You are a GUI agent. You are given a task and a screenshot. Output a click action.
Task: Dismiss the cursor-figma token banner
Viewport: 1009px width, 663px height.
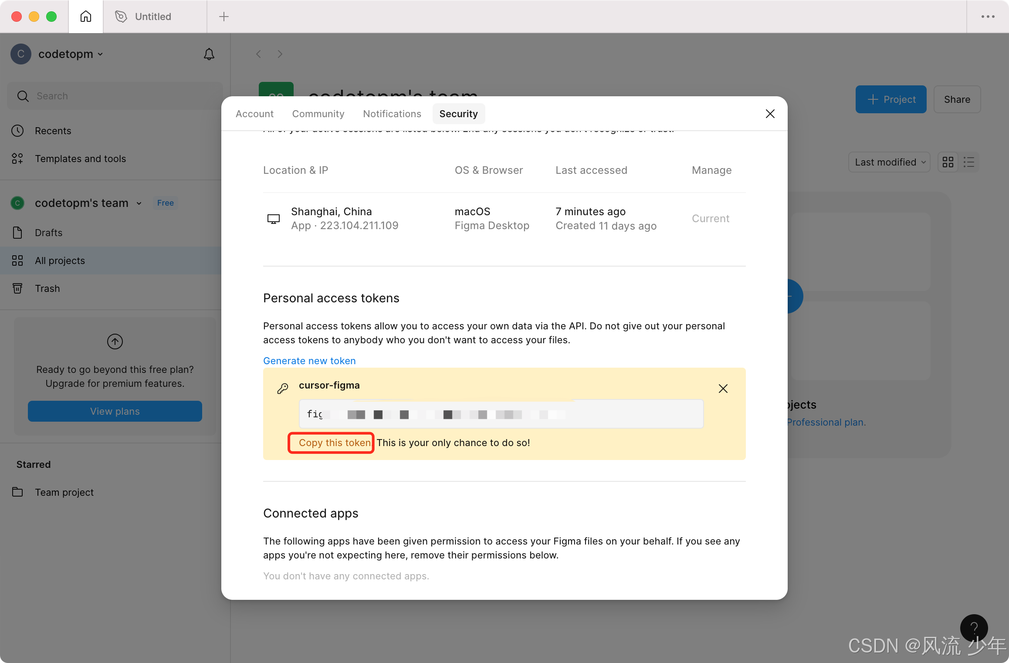click(x=723, y=389)
